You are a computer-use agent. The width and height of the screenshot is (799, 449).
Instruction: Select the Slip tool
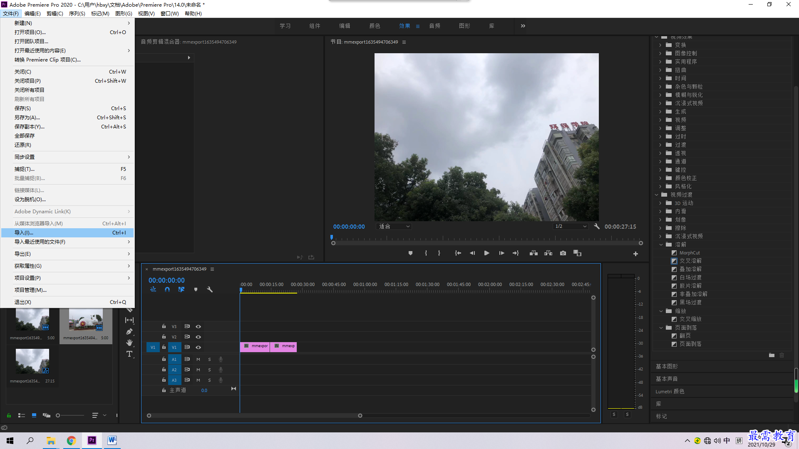tap(129, 320)
